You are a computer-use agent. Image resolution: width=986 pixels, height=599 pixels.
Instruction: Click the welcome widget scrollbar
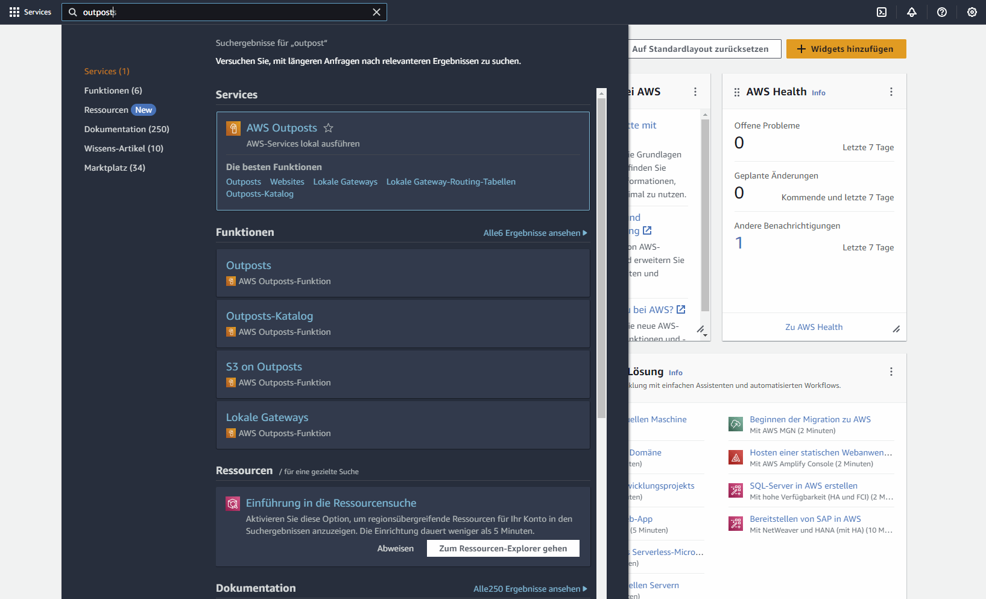705,215
